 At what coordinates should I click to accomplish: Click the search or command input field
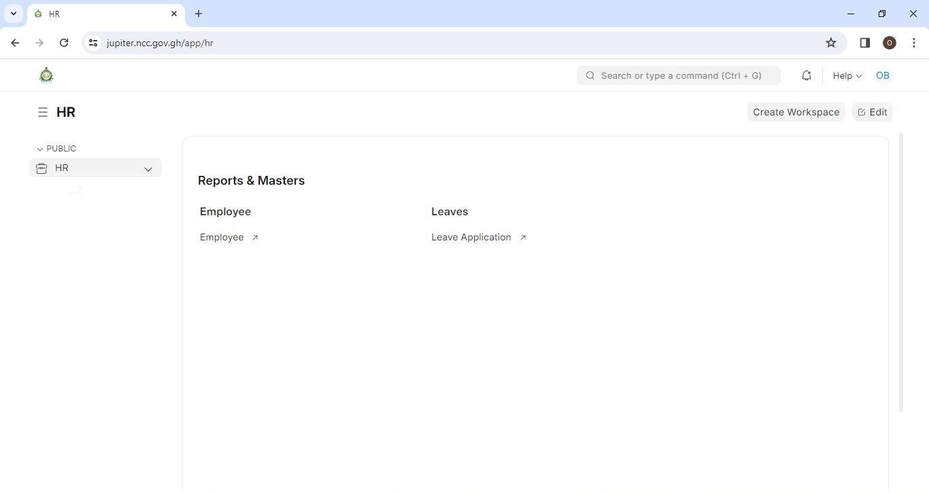point(680,75)
